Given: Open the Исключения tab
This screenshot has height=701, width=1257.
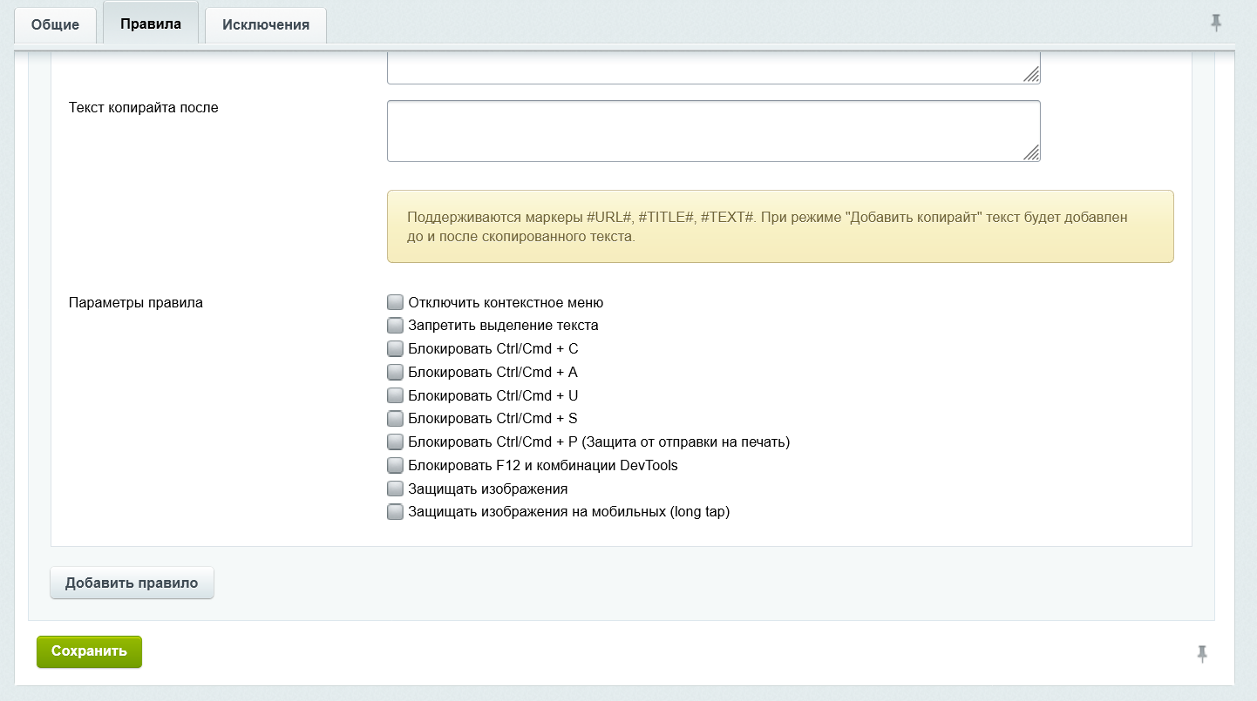Looking at the screenshot, I should click(x=266, y=24).
